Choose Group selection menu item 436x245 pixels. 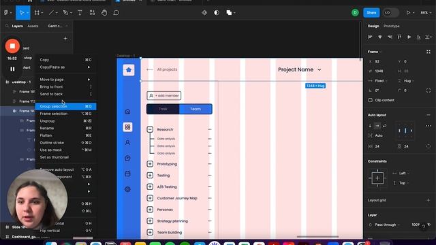click(65, 106)
